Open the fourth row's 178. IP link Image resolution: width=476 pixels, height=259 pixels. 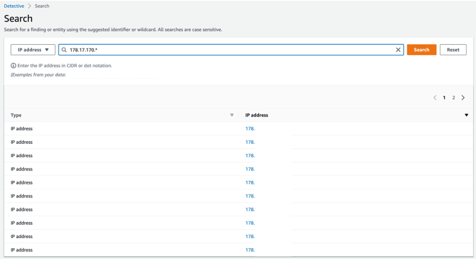(x=250, y=169)
